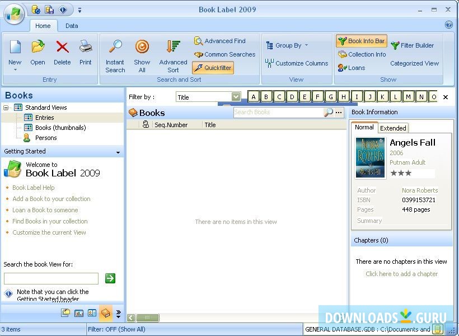459x336 pixels.
Task: Click the horizontal scrollbar thumb
Action: (x=148, y=318)
